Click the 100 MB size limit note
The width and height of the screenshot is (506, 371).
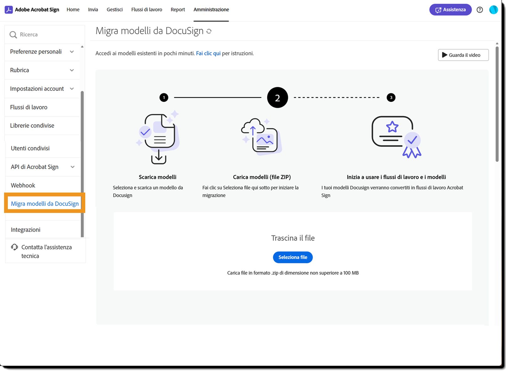point(293,273)
